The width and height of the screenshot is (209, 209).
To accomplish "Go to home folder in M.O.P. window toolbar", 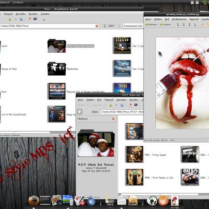I will [111, 105].
